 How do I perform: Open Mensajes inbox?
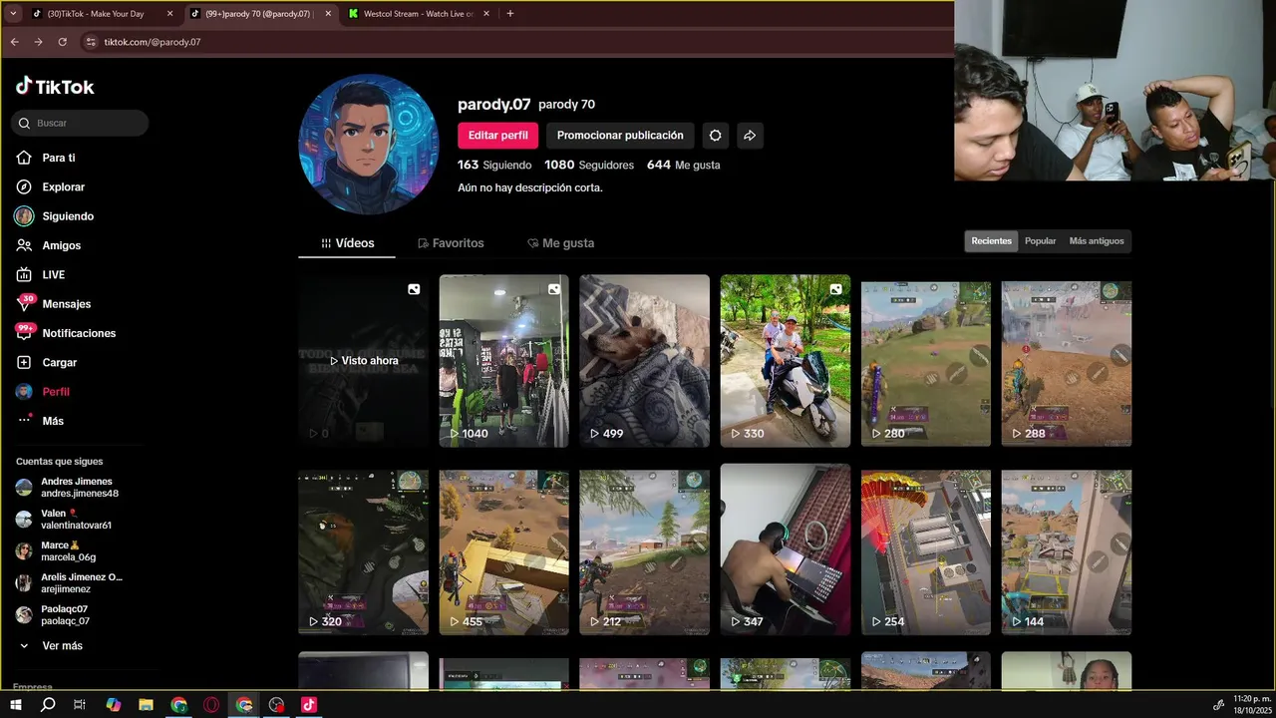coord(54,303)
